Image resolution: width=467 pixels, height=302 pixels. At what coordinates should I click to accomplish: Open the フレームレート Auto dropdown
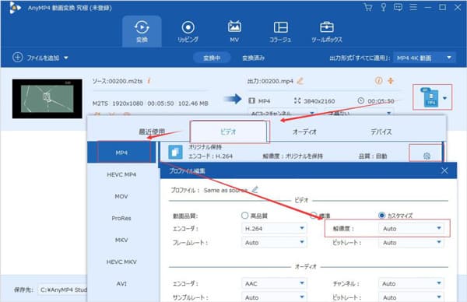point(274,242)
